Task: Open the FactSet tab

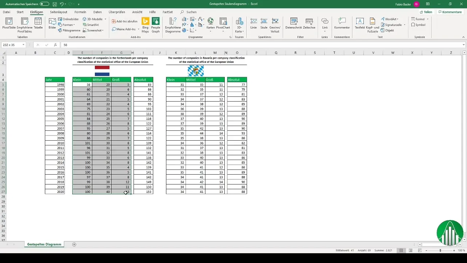Action: pos(167,12)
